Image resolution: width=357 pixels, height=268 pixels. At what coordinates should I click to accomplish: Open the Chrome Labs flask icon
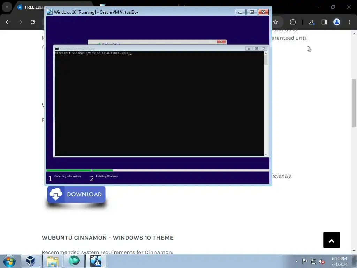[311, 22]
